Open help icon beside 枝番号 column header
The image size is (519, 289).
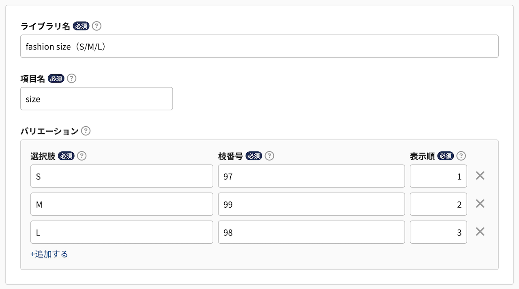269,156
